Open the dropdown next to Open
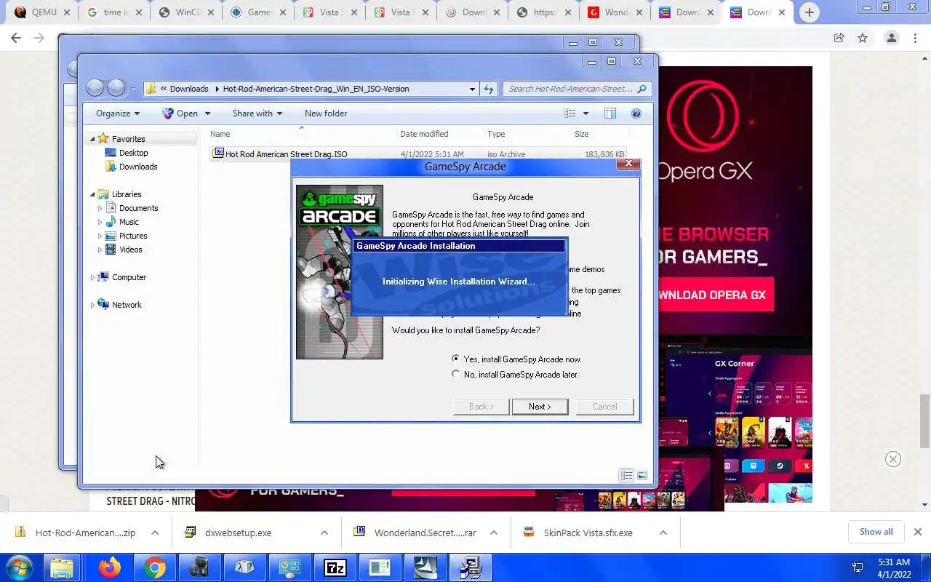931x582 pixels. point(207,113)
